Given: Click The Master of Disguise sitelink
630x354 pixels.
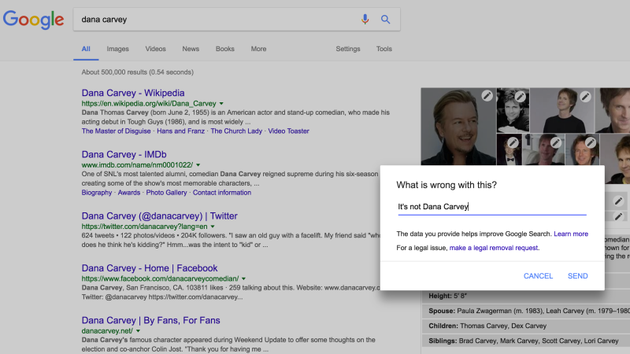Looking at the screenshot, I should (116, 131).
